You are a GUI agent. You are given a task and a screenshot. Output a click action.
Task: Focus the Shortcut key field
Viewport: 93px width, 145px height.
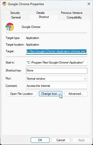point(57,71)
